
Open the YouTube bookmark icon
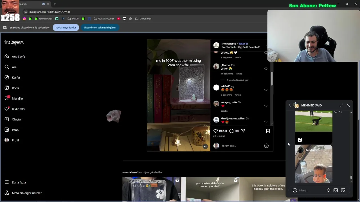(118, 19)
